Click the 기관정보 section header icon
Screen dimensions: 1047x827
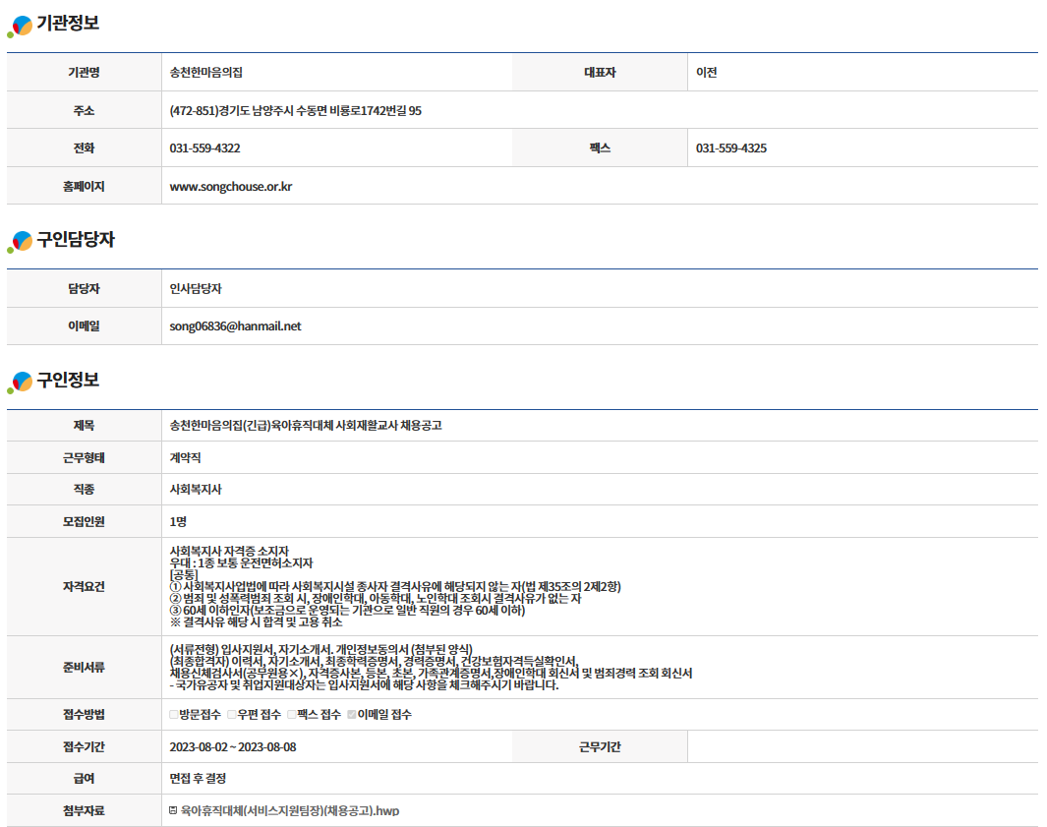(20, 26)
